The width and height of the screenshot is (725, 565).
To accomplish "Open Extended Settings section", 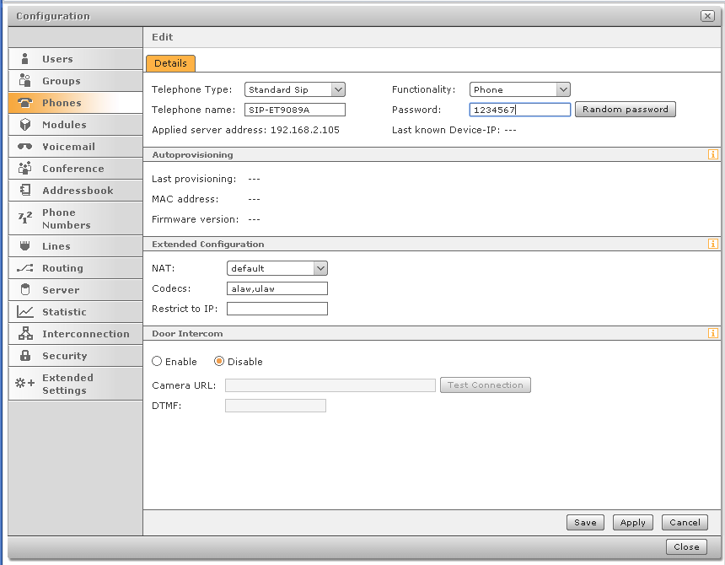I will point(75,384).
